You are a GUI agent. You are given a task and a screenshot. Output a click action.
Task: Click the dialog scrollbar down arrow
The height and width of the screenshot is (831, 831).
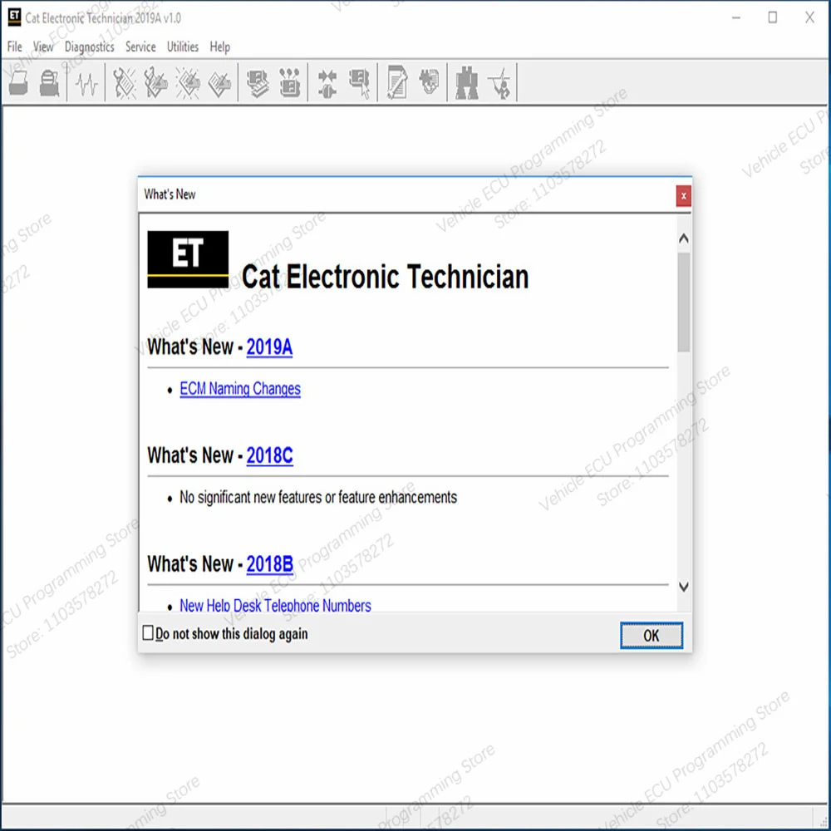(684, 587)
